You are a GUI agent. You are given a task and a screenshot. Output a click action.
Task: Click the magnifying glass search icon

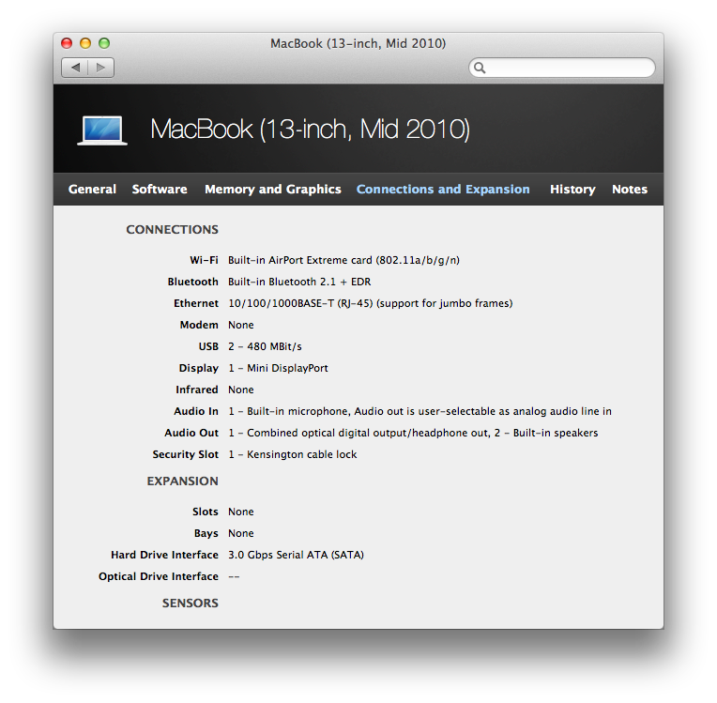[x=480, y=68]
